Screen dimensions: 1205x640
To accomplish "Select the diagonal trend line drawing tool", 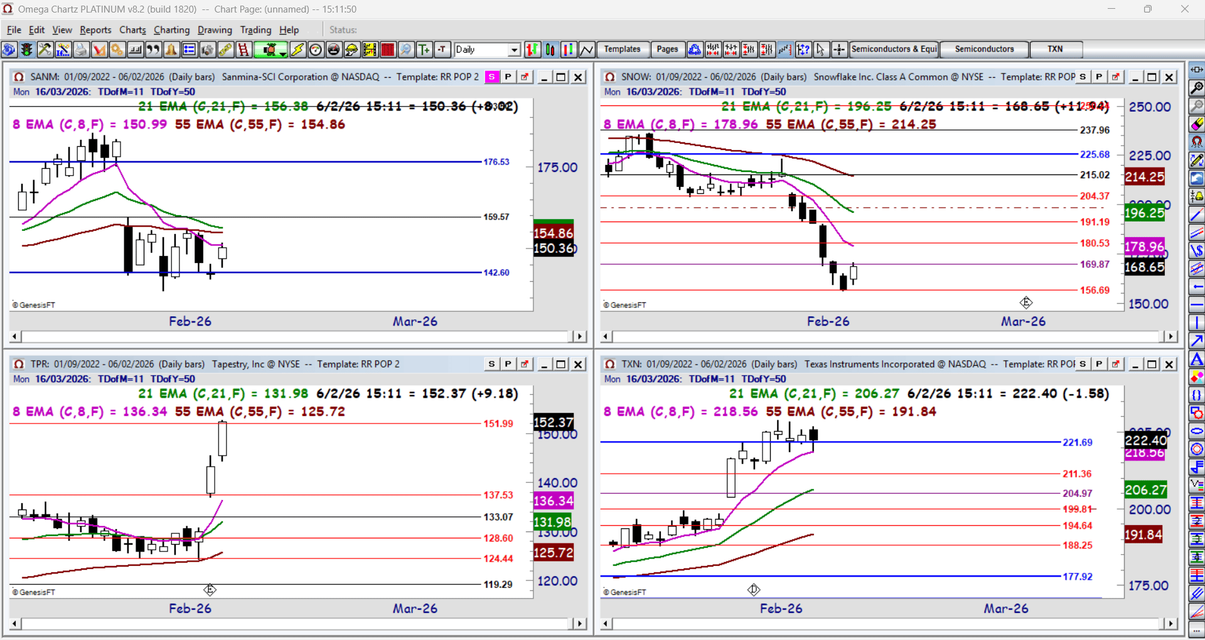I will point(1197,215).
